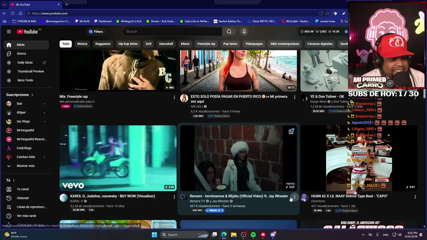Viewport: 427px width, 240px height.
Task: Select the Todo filter chip
Action: pos(66,44)
